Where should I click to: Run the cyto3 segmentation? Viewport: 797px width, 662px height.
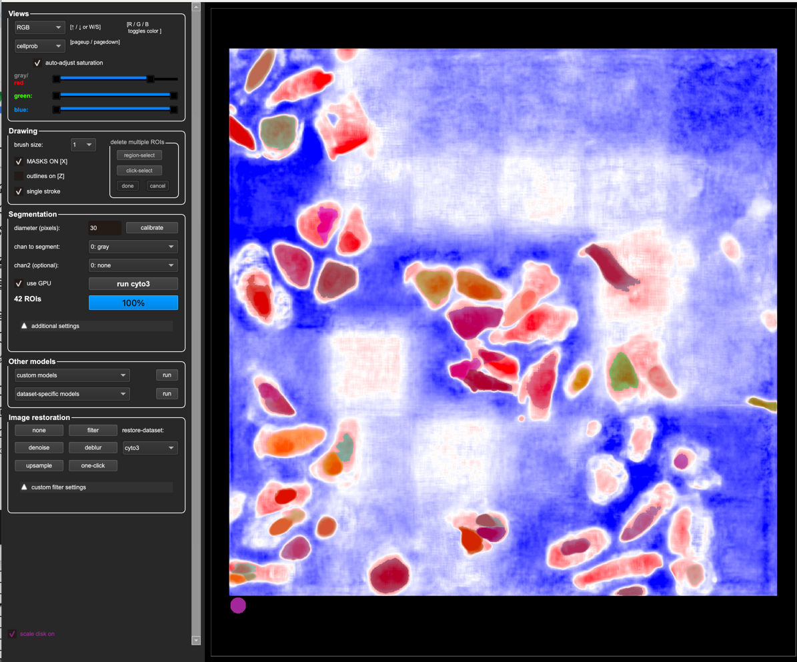pyautogui.click(x=133, y=283)
